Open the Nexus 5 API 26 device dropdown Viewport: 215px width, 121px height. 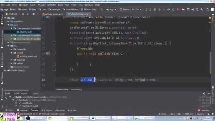[x=131, y=9]
